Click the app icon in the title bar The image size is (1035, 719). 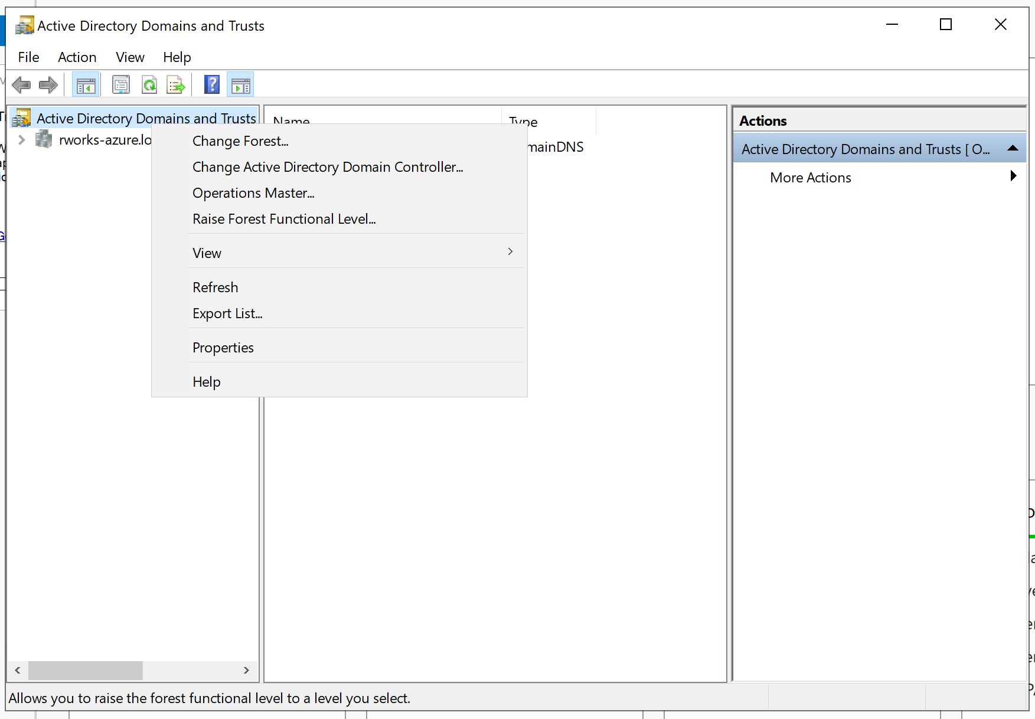point(24,25)
